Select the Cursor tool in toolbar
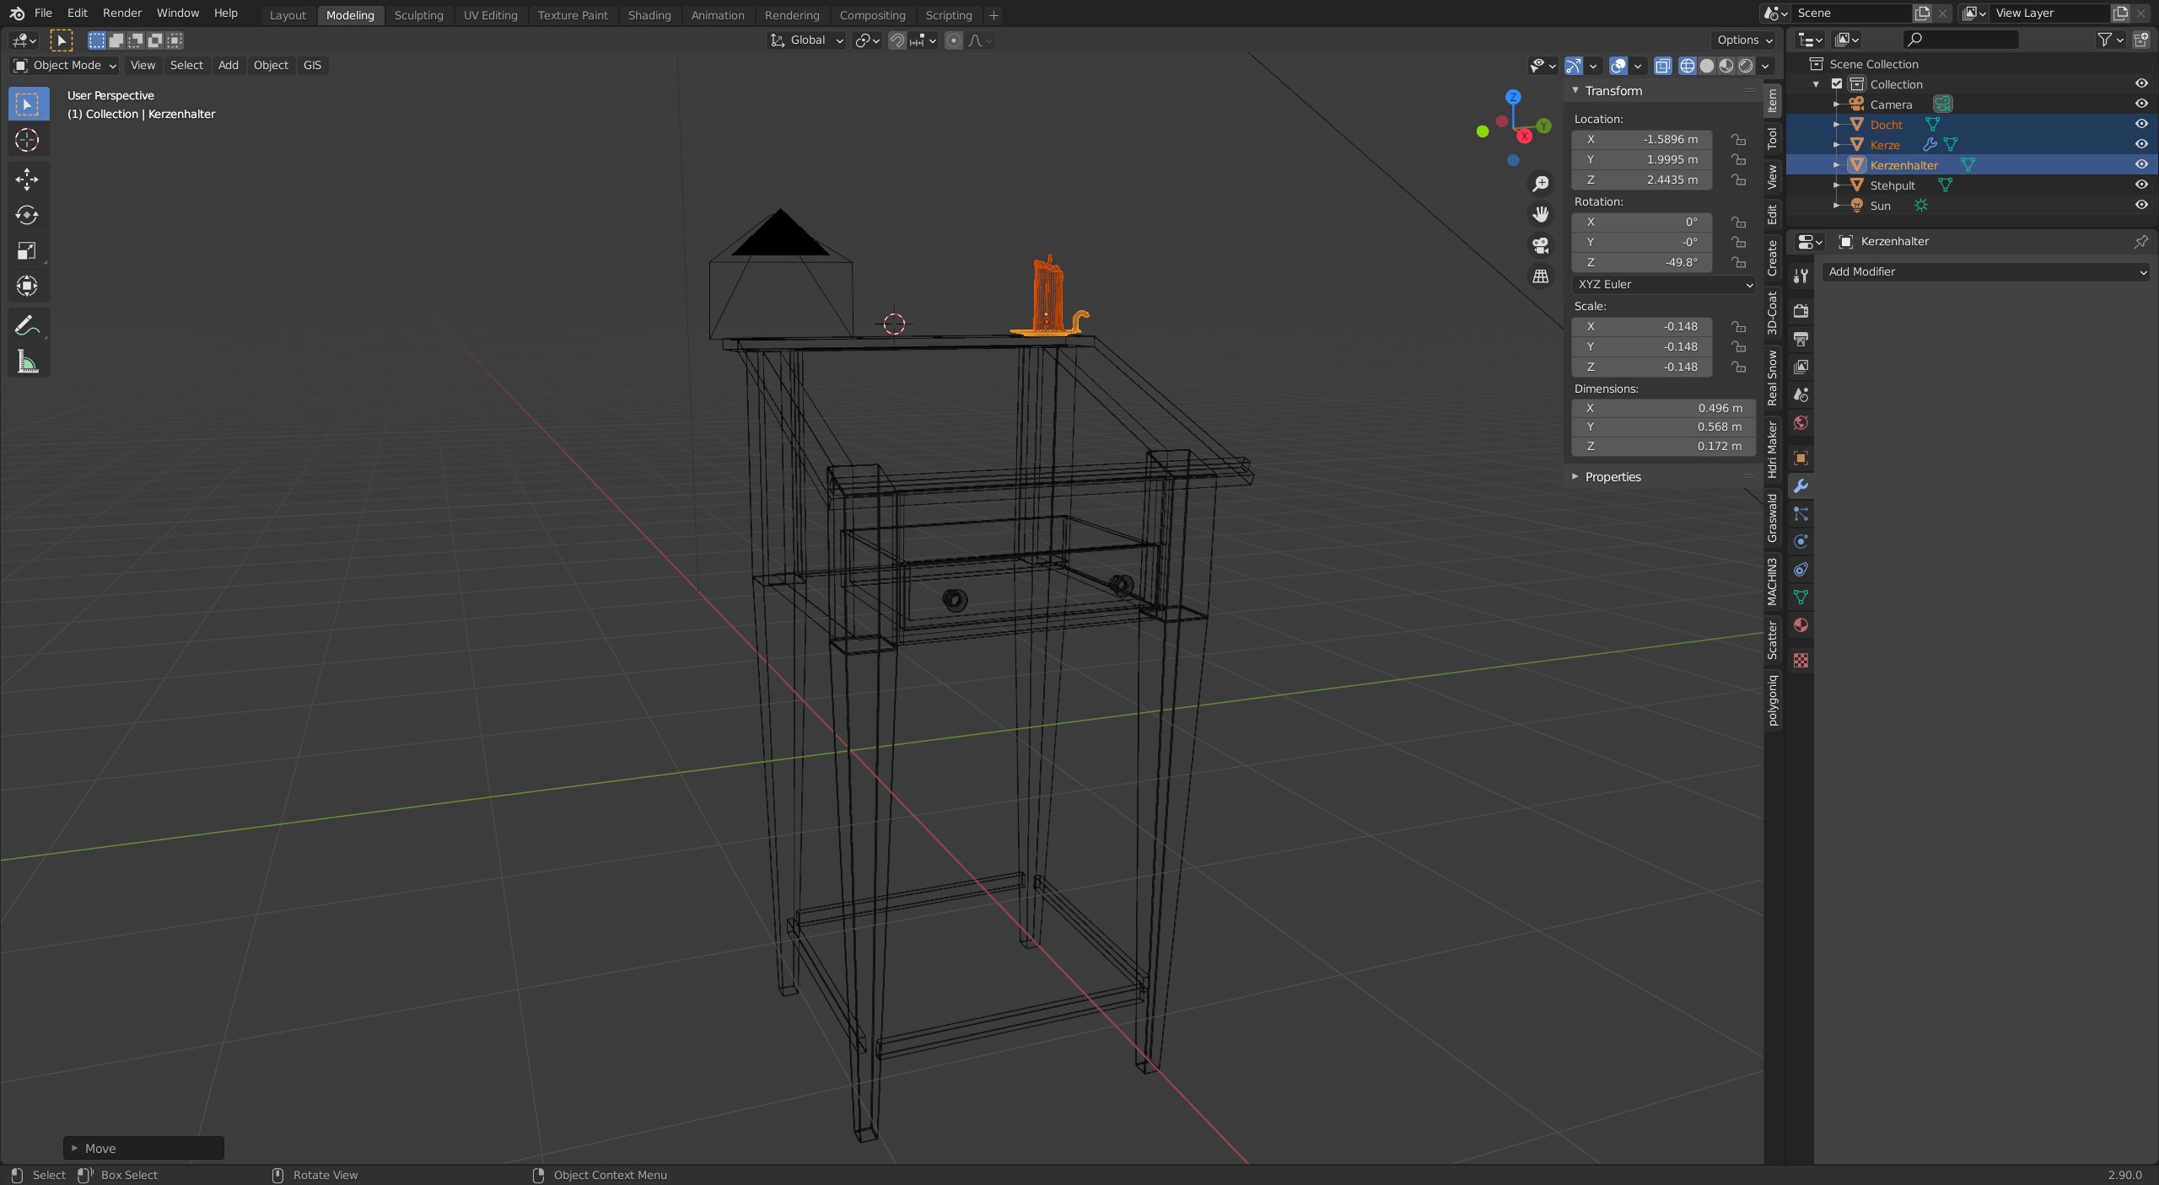 click(x=27, y=140)
